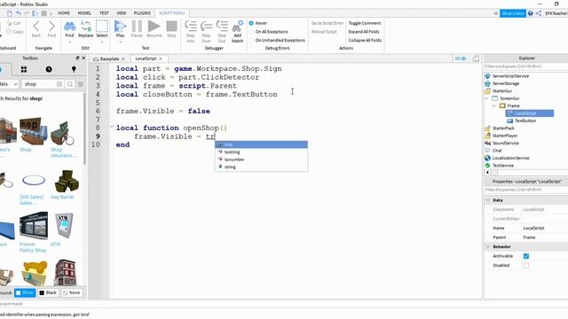
Task: Select On All Exceptions radio
Action: [x=251, y=32]
